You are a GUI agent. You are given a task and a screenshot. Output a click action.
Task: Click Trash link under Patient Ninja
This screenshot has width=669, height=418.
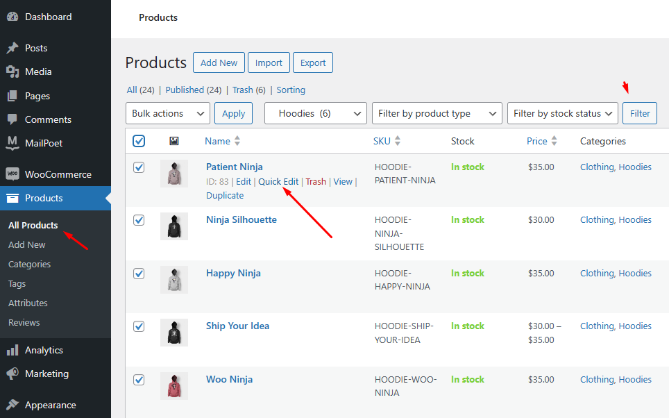pyautogui.click(x=316, y=181)
